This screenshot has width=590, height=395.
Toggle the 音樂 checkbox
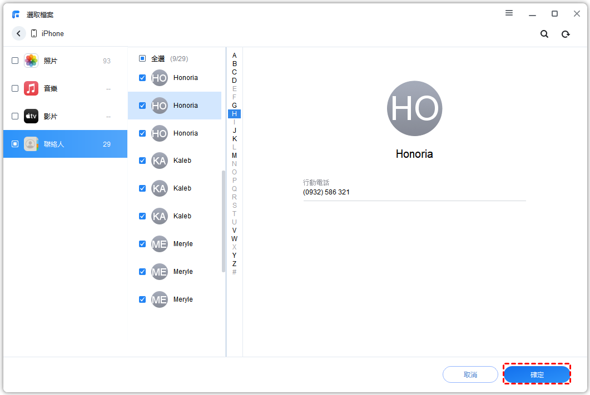pos(15,88)
